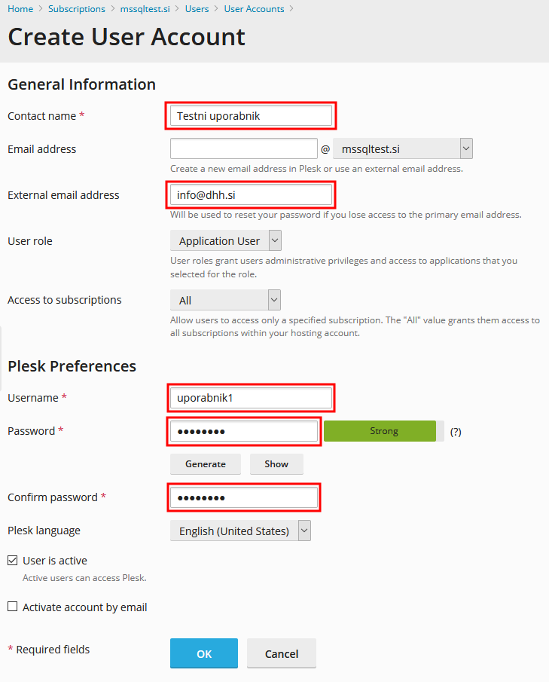Viewport: 549px width, 682px height.
Task: Expand the User role dropdown
Action: (x=226, y=241)
